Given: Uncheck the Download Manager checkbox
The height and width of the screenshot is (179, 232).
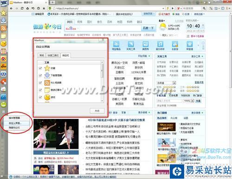Looking at the screenshot, I should (x=40, y=75).
